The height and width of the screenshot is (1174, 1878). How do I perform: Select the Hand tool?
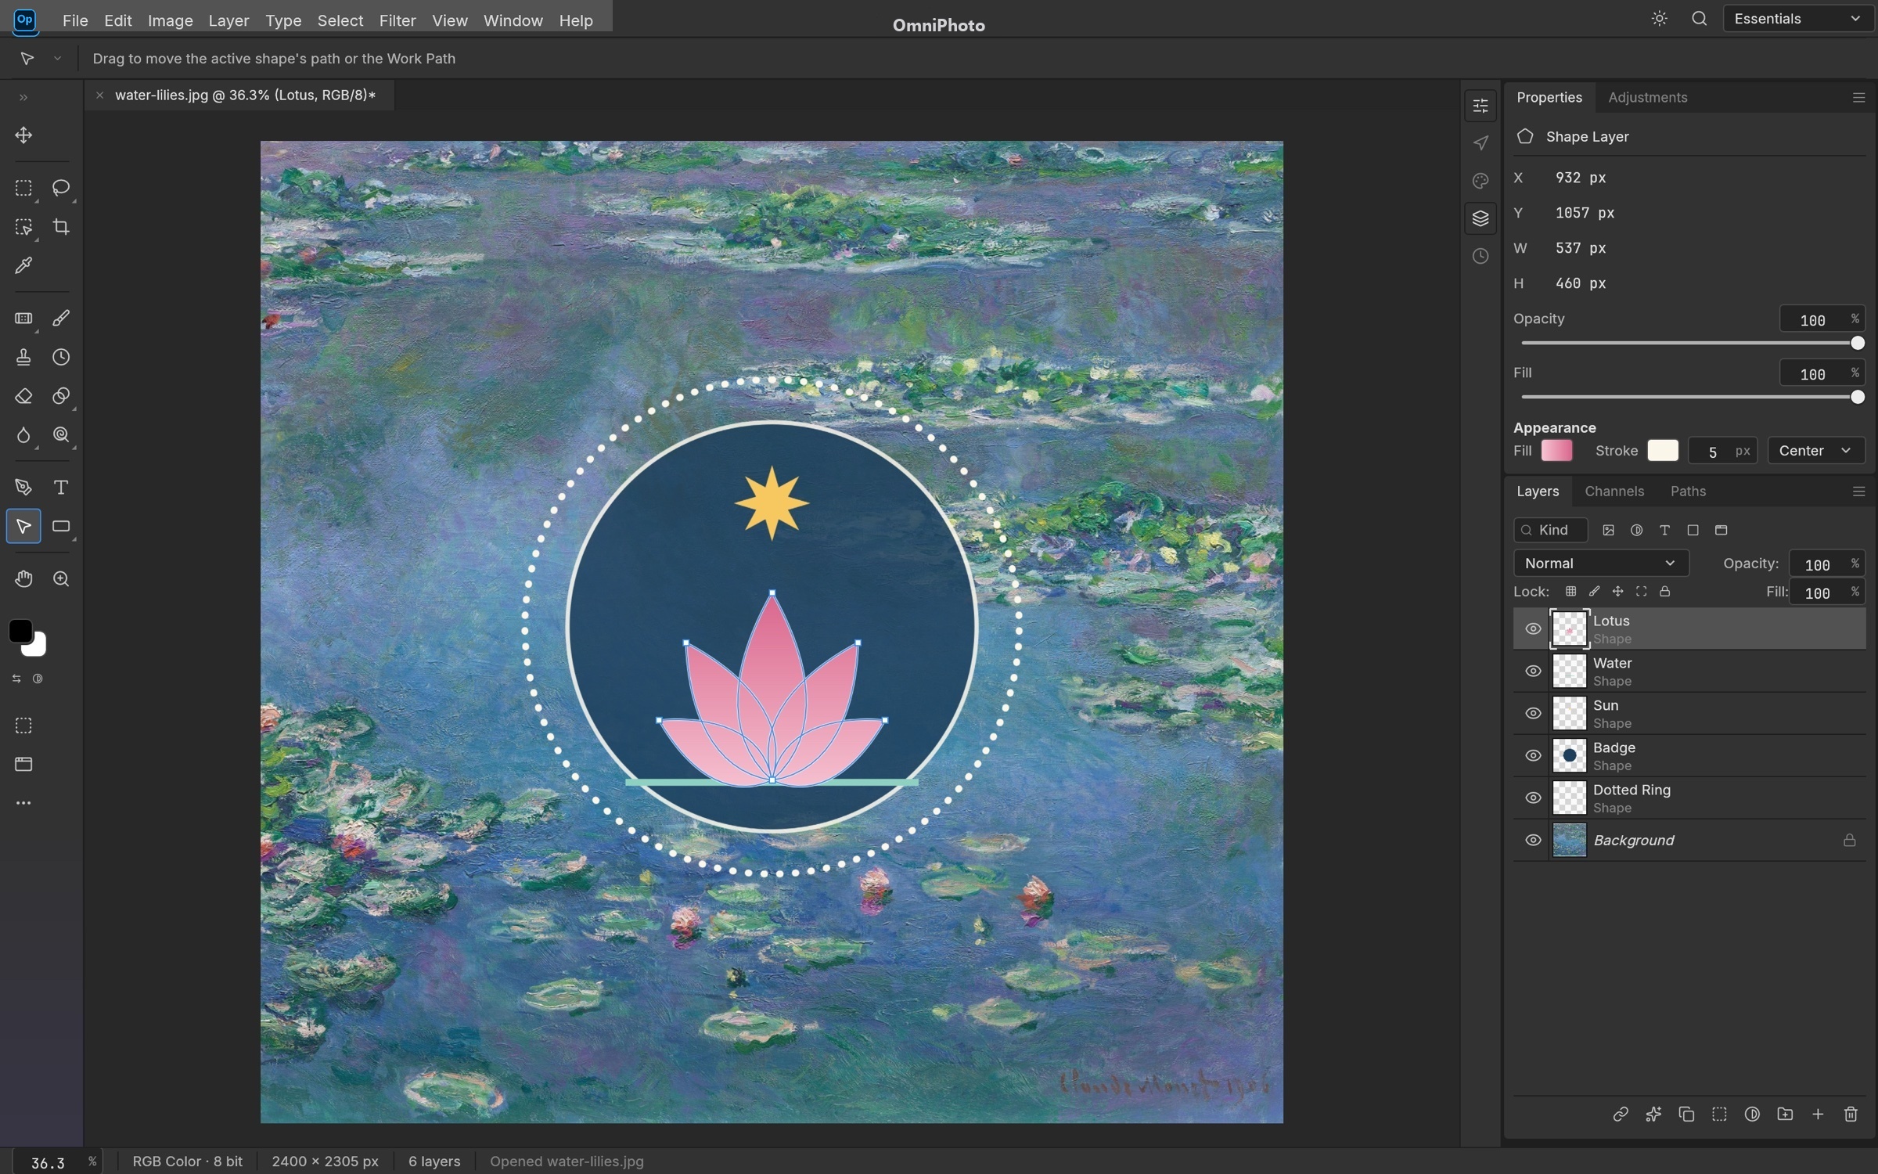pyautogui.click(x=23, y=579)
